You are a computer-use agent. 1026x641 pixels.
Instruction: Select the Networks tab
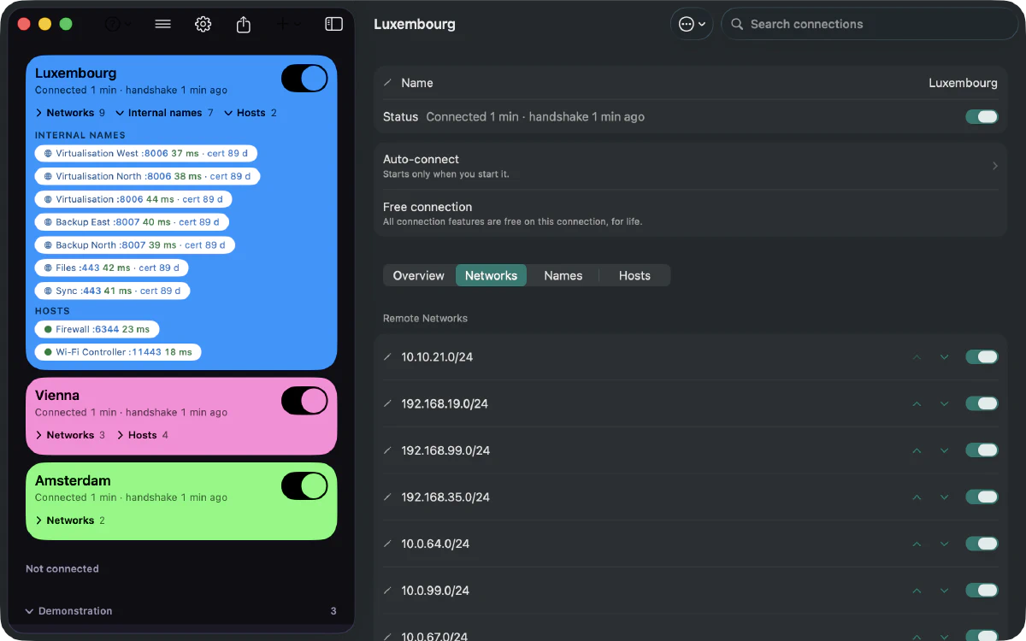pyautogui.click(x=491, y=275)
